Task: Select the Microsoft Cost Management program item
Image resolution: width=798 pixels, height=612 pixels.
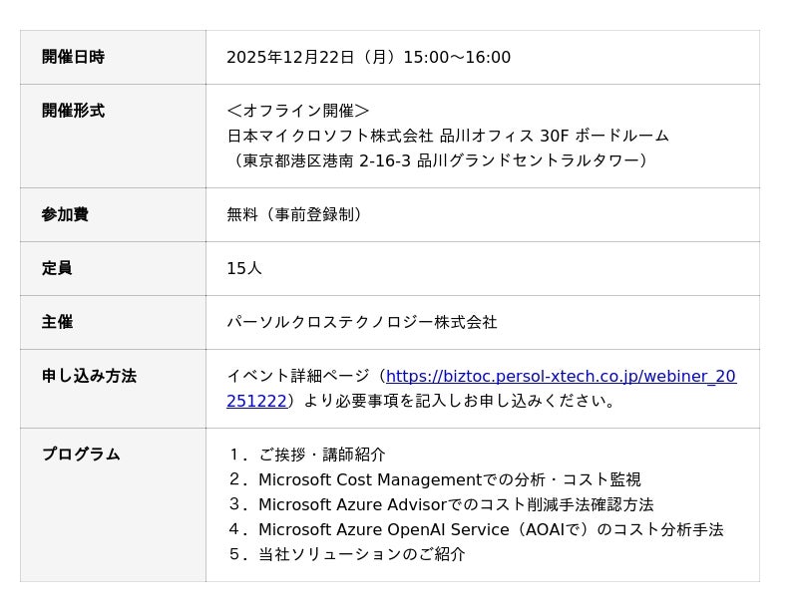Action: pos(449,479)
